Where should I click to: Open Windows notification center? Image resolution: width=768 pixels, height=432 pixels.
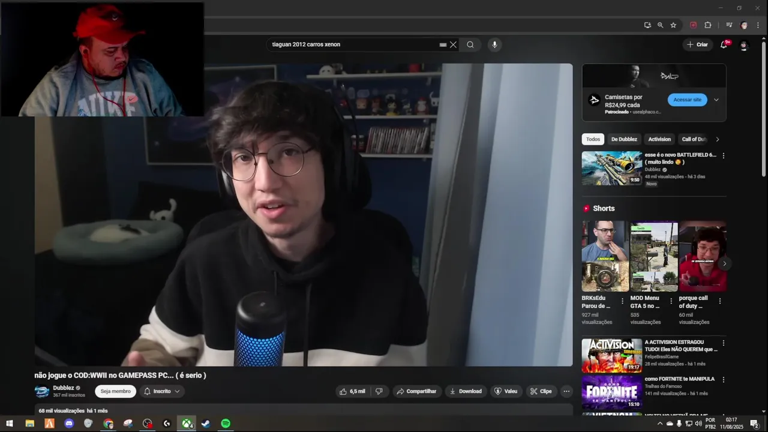755,424
